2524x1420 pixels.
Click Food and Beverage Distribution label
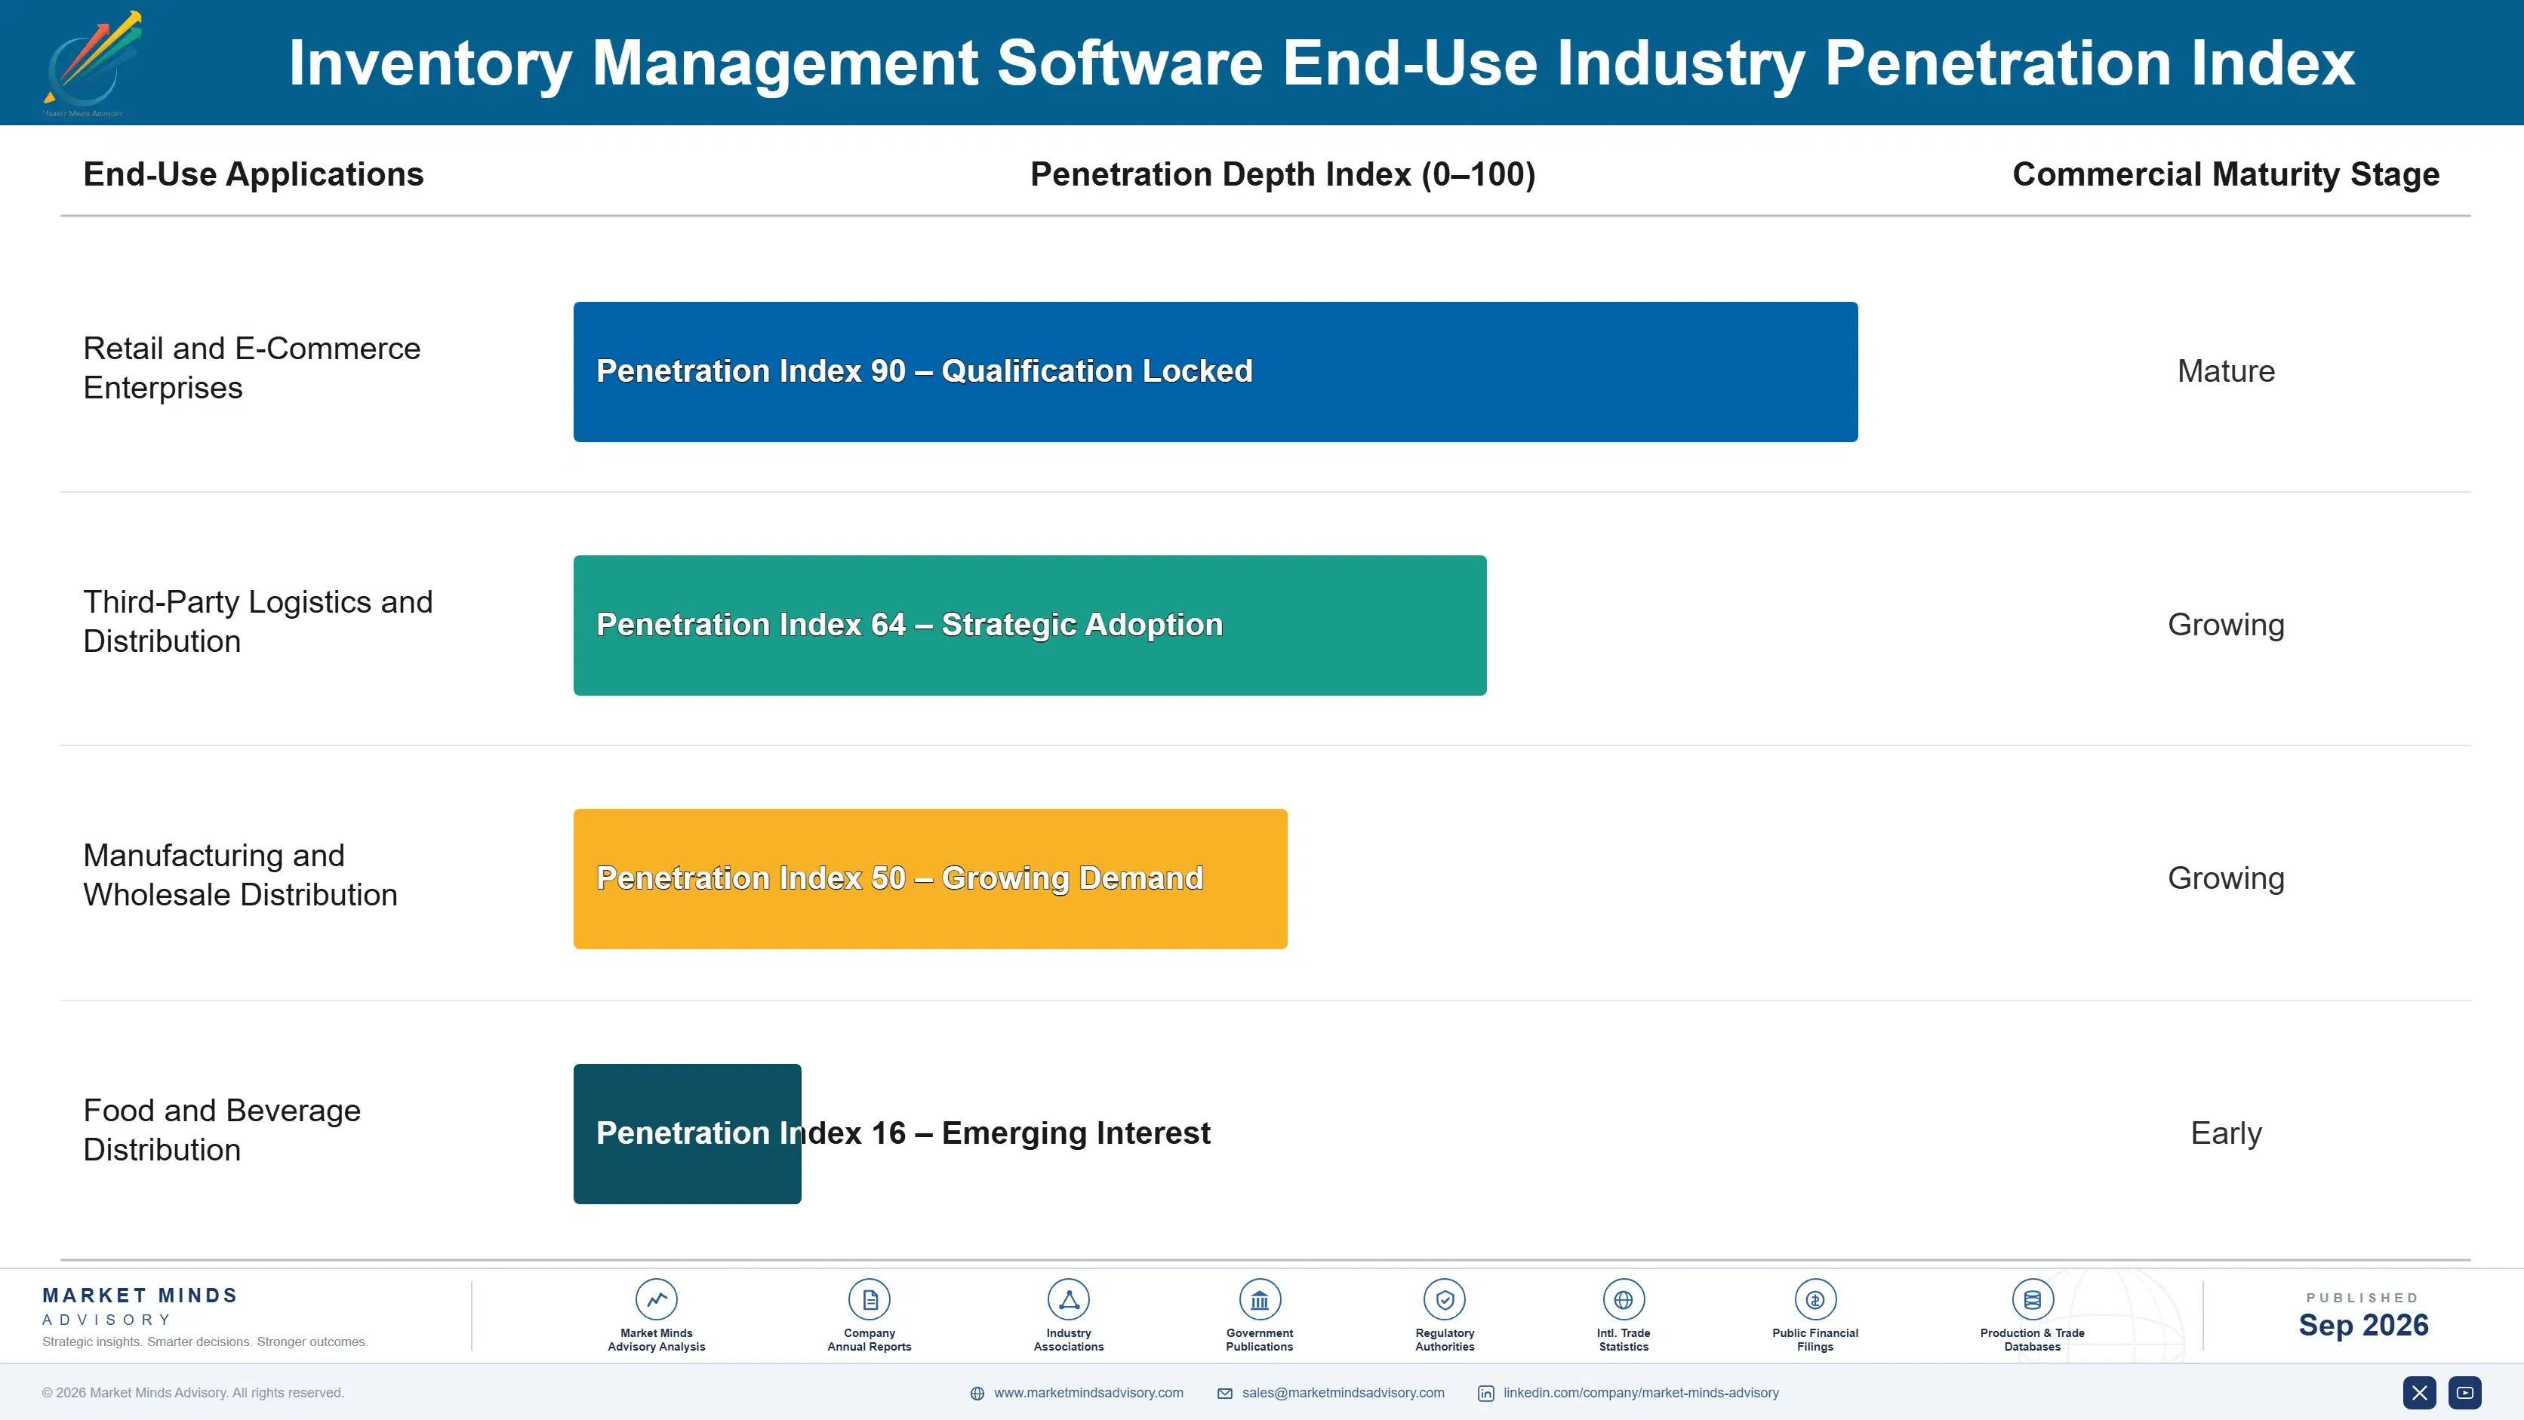[221, 1130]
